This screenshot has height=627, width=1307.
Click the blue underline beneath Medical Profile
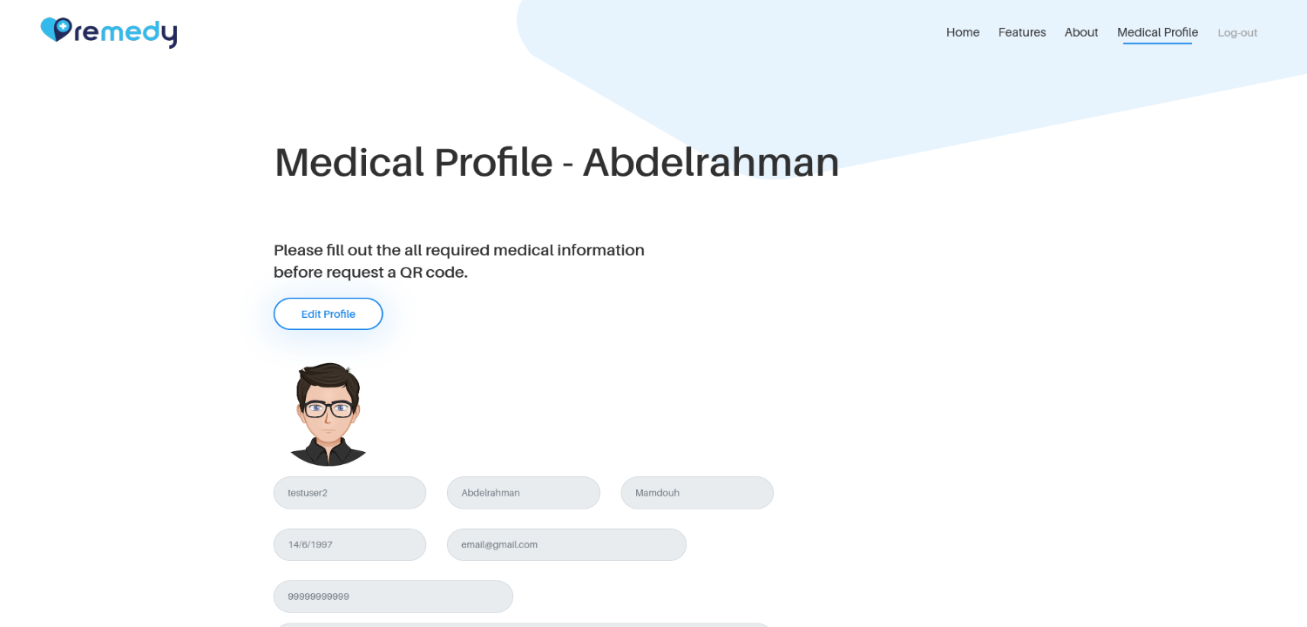pyautogui.click(x=1157, y=43)
